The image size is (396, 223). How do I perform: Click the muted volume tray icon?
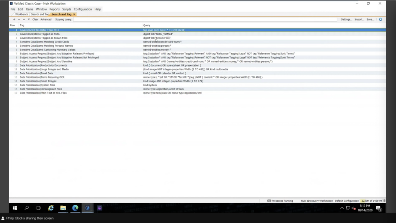coord(353,208)
